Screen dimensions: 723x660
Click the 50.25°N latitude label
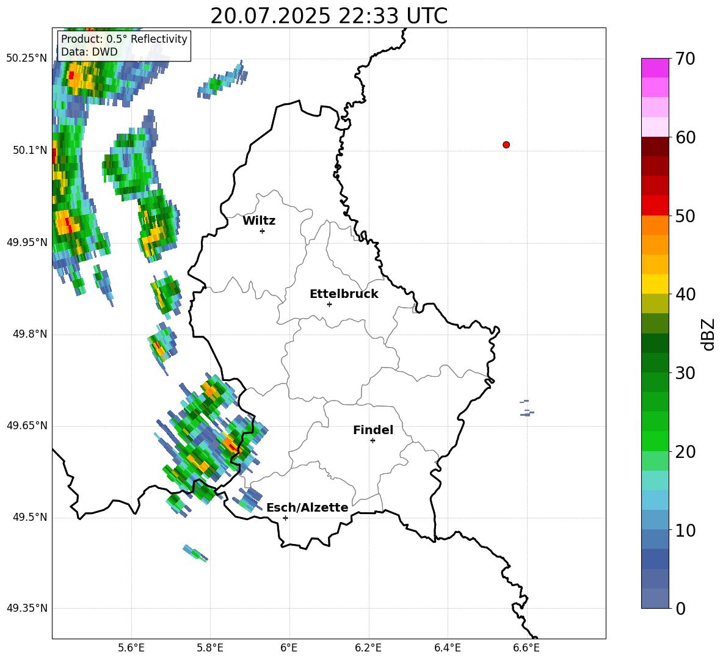(27, 59)
